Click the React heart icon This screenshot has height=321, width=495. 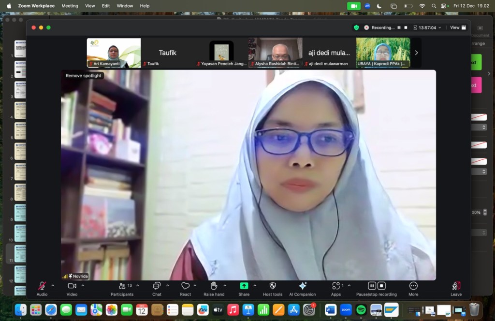185,286
